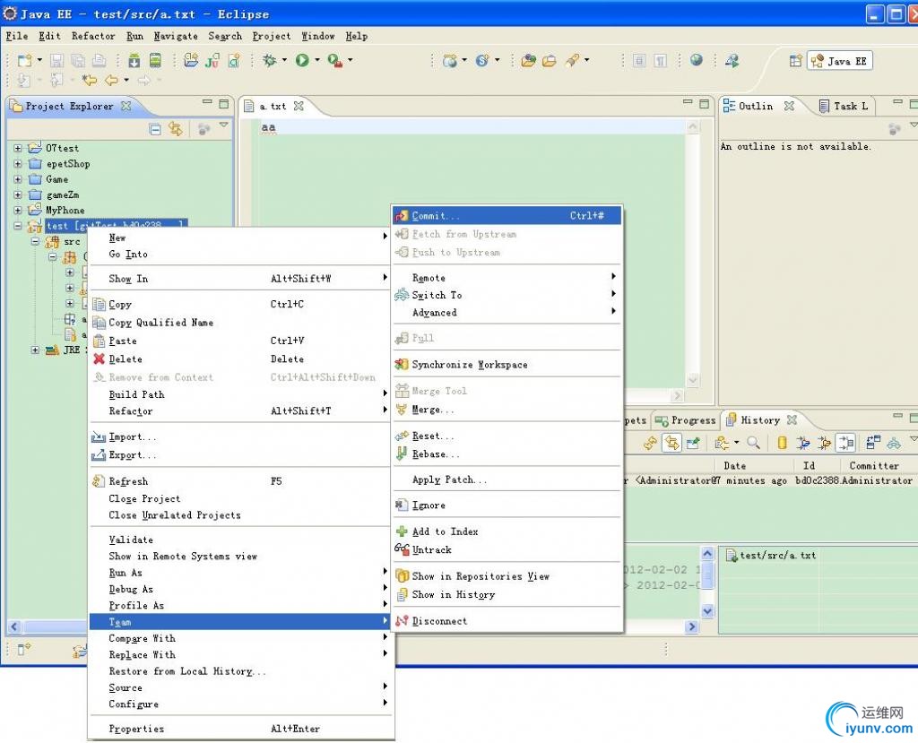Viewport: 918px width, 743px height.
Task: Switch to the Task List tab
Action: (844, 106)
